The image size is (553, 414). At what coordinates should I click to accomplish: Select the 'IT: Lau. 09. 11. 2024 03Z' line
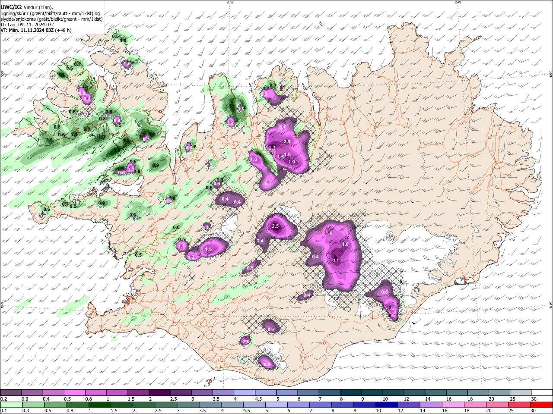(27, 25)
